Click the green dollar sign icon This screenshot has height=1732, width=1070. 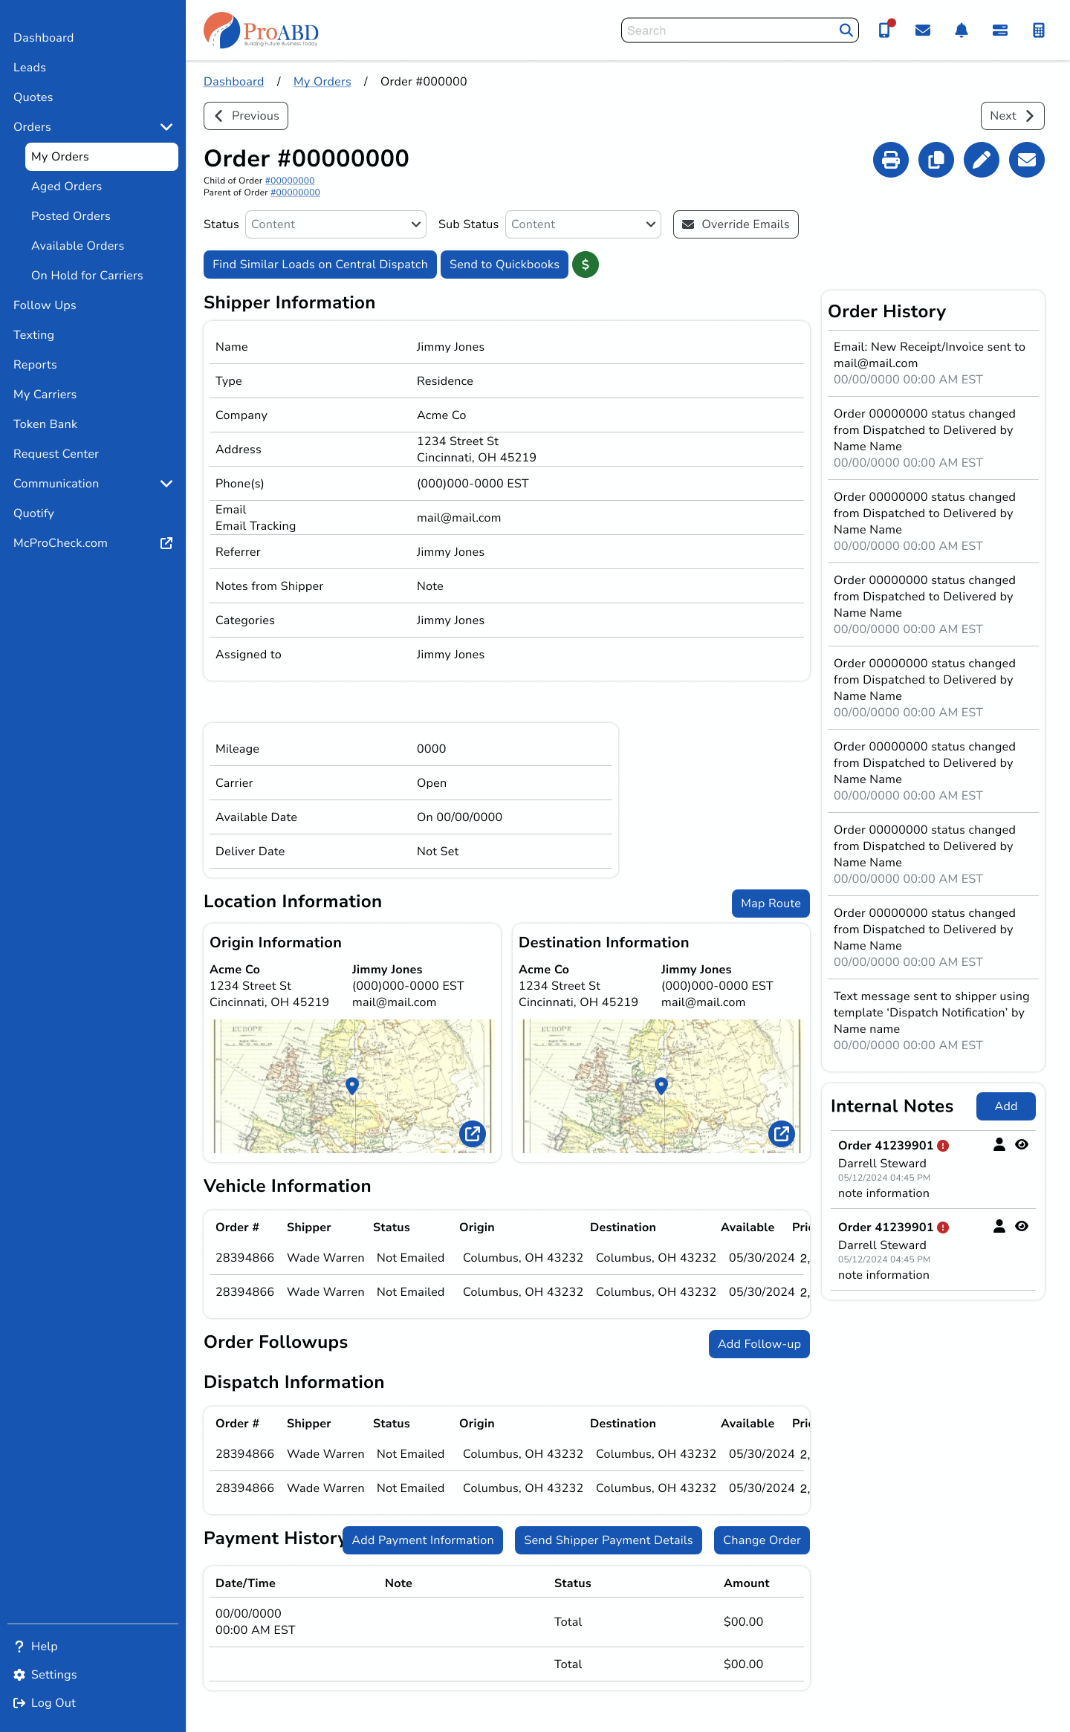pos(586,265)
